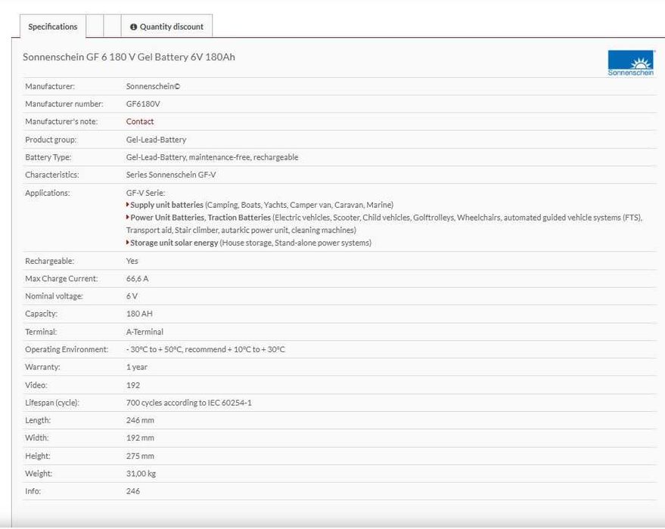Click the Manufacturer value Sonnenschein©
Viewport: 665px width, 529px height.
153,86
